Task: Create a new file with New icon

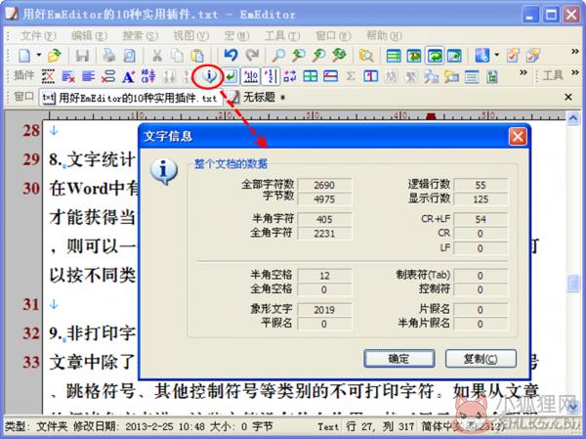Action: pyautogui.click(x=24, y=56)
